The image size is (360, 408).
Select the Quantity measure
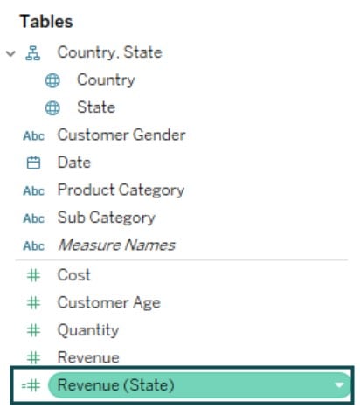coord(88,330)
